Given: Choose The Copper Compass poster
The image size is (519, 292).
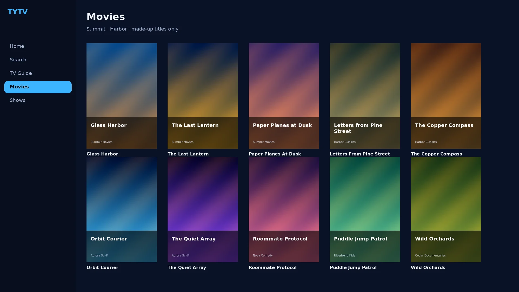Looking at the screenshot, I should (x=446, y=96).
